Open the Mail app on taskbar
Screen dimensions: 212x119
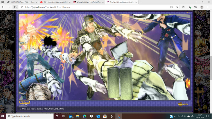pyautogui.click(x=71, y=116)
